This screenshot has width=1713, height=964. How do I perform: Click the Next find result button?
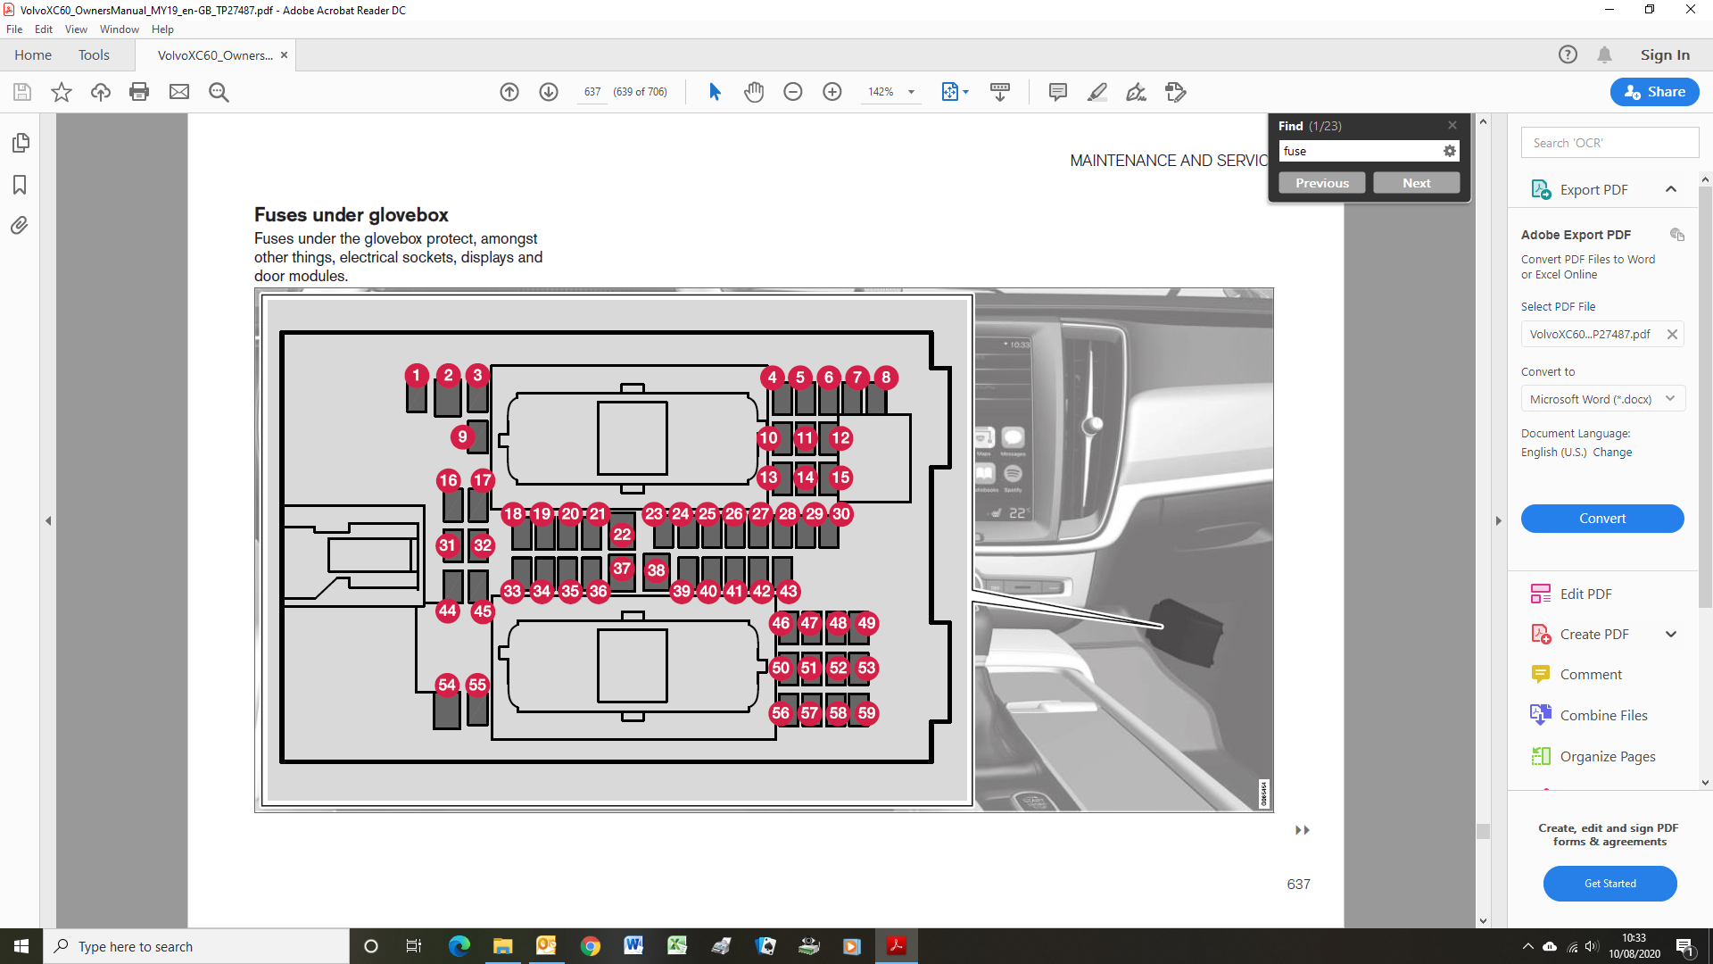pos(1417,183)
